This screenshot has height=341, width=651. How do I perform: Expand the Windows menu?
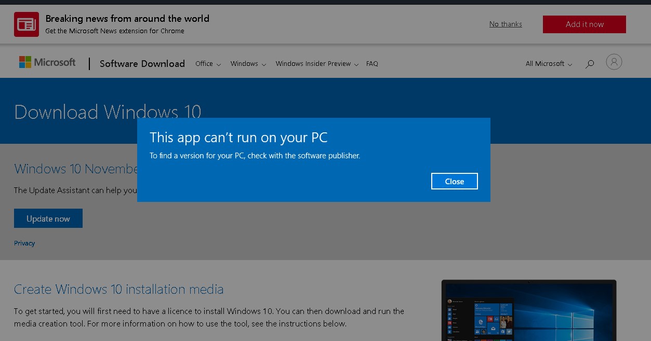coord(248,64)
